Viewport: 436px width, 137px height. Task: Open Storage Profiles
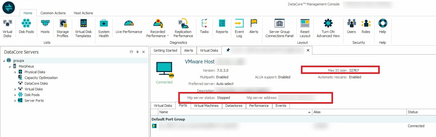coord(63,28)
